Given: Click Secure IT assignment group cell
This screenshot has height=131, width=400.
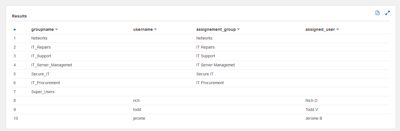Looking at the screenshot, I should [205, 74].
